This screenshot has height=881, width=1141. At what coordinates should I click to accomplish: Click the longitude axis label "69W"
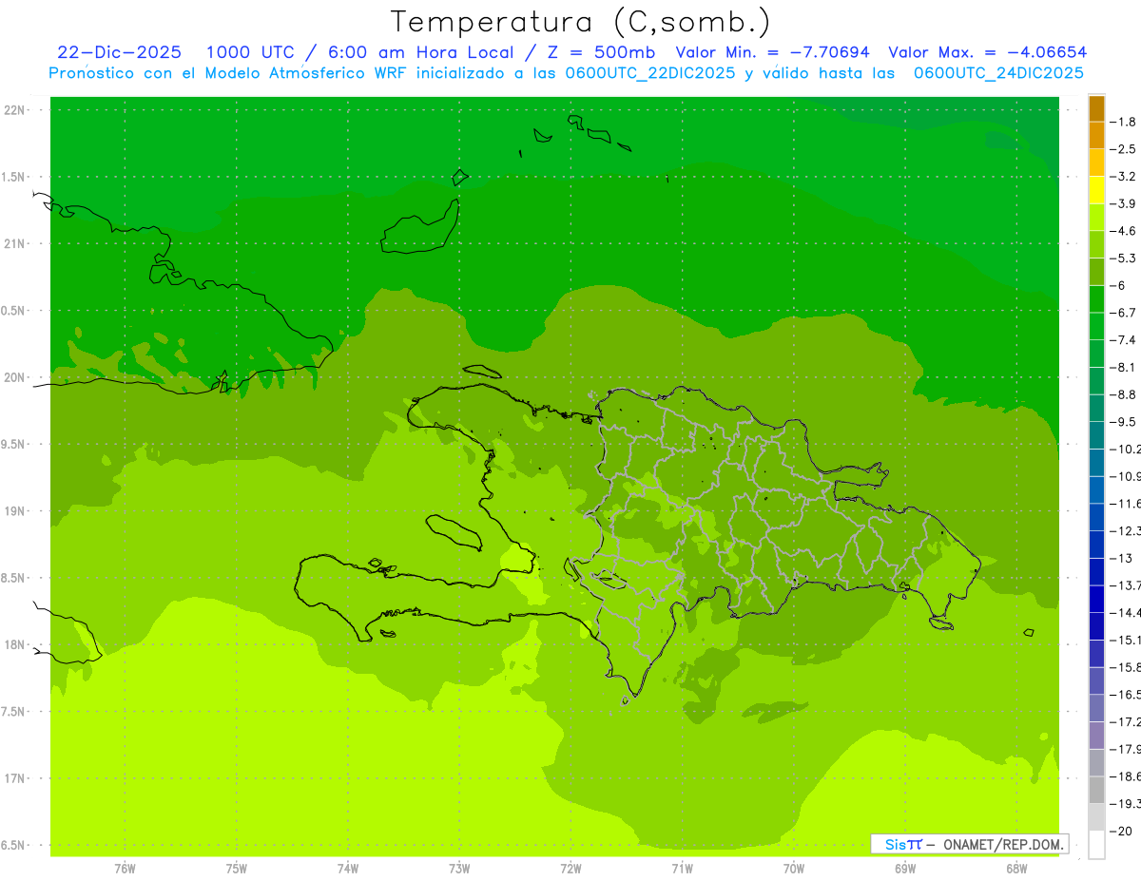pos(905,869)
